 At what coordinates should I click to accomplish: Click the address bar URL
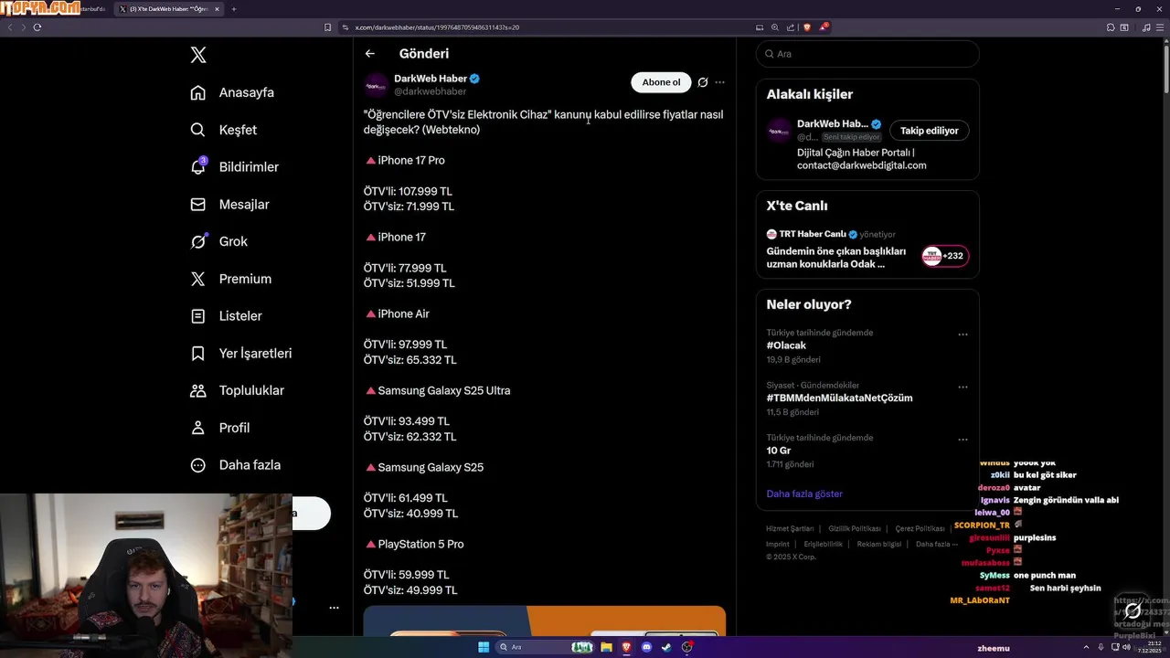click(437, 27)
